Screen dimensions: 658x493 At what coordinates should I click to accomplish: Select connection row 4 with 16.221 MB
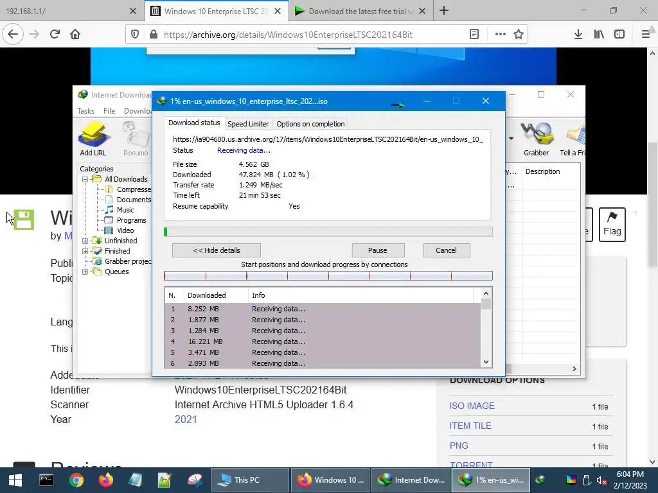[x=323, y=342]
